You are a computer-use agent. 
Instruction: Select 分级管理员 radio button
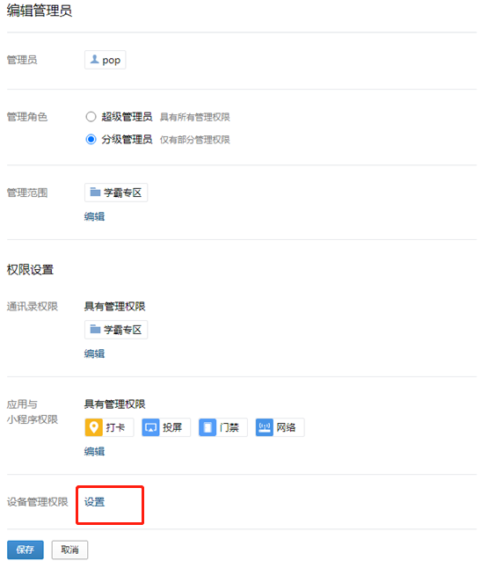tap(91, 139)
